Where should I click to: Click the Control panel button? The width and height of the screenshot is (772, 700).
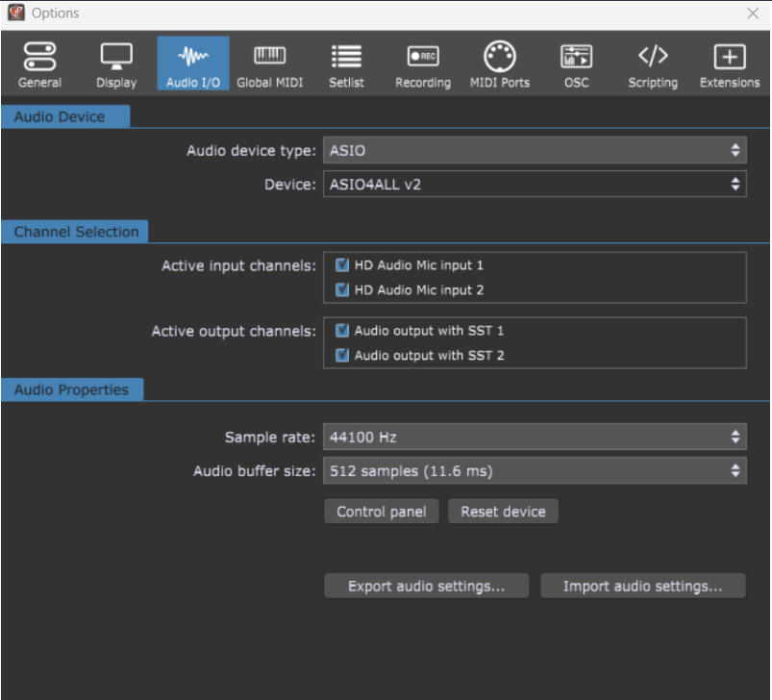coord(382,512)
